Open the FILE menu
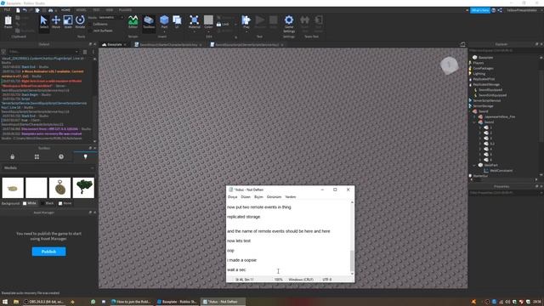544x306 pixels. [x=7, y=10]
